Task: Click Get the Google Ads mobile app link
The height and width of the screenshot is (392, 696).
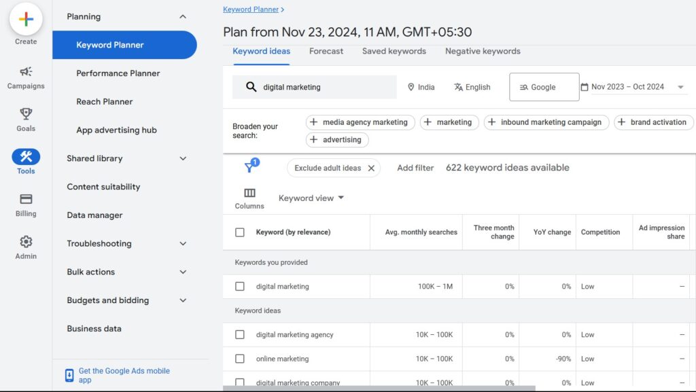Action: (124, 375)
